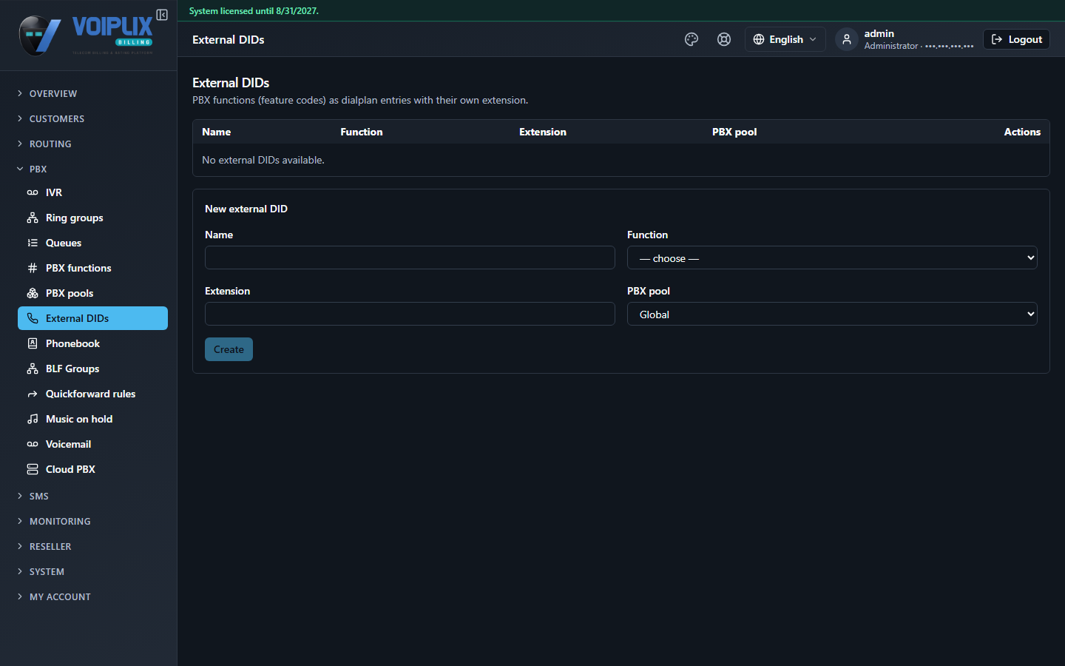1065x666 pixels.
Task: Collapse the sidebar with the panel icon
Action: point(162,15)
